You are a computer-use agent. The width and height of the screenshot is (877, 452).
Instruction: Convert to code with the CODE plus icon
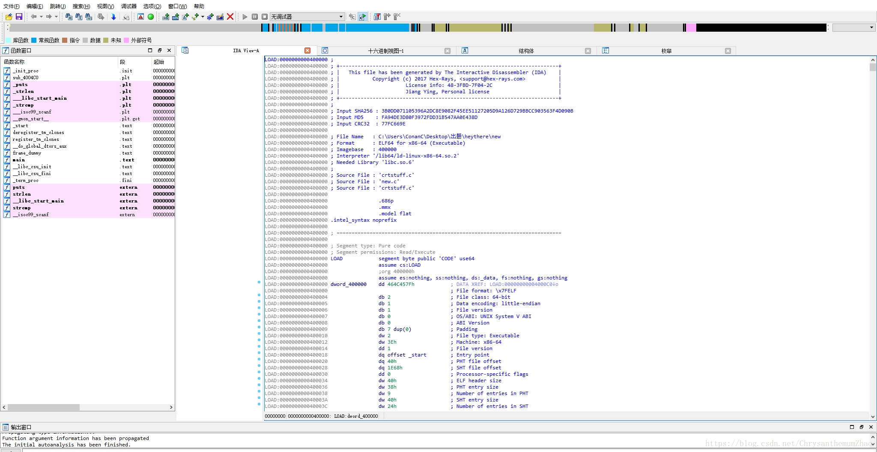[x=166, y=17]
